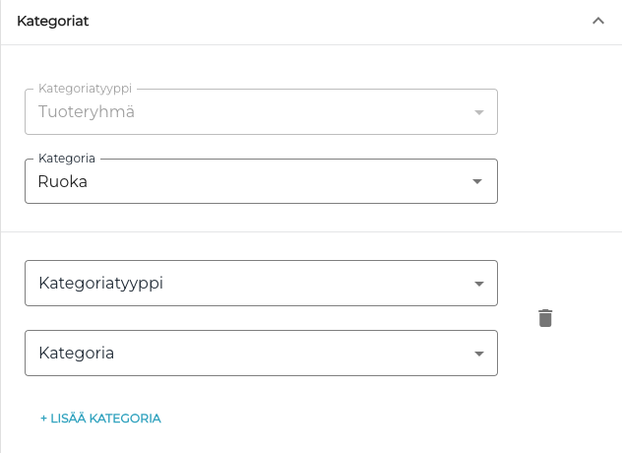This screenshot has width=622, height=453.
Task: Open the empty Kategoria selector placeholder
Action: coord(76,353)
